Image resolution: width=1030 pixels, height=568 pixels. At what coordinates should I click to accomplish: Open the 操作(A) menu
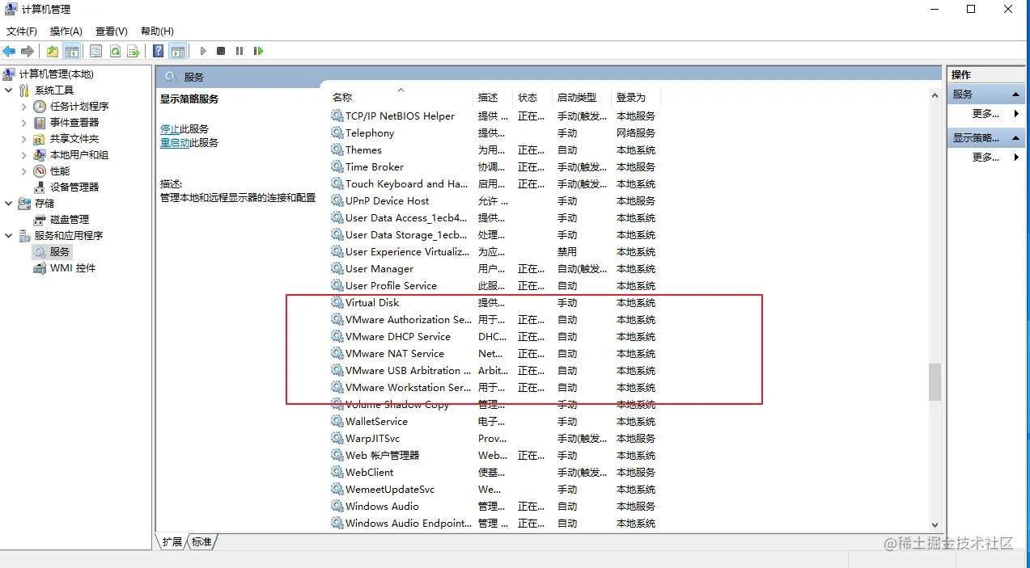click(x=66, y=32)
